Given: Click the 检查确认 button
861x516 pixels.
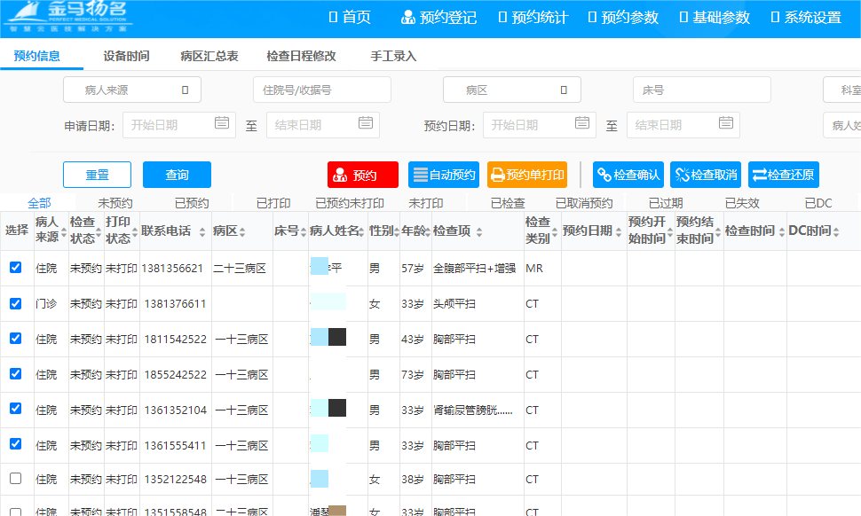Looking at the screenshot, I should point(628,175).
